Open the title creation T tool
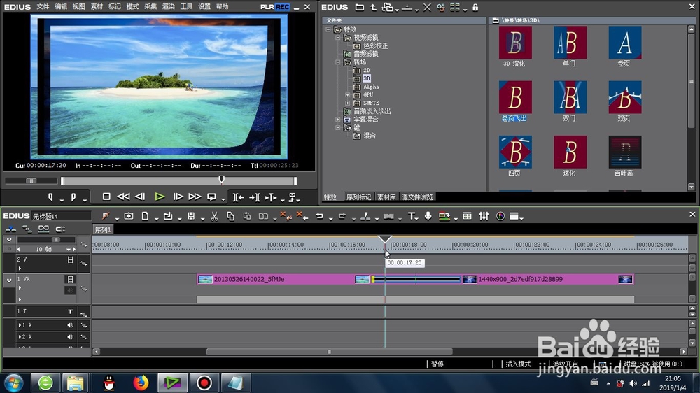Screen dimensions: 700x393 pos(411,216)
